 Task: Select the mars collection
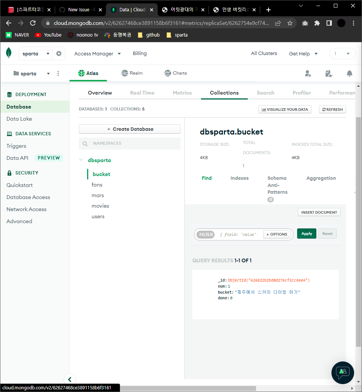(98, 196)
